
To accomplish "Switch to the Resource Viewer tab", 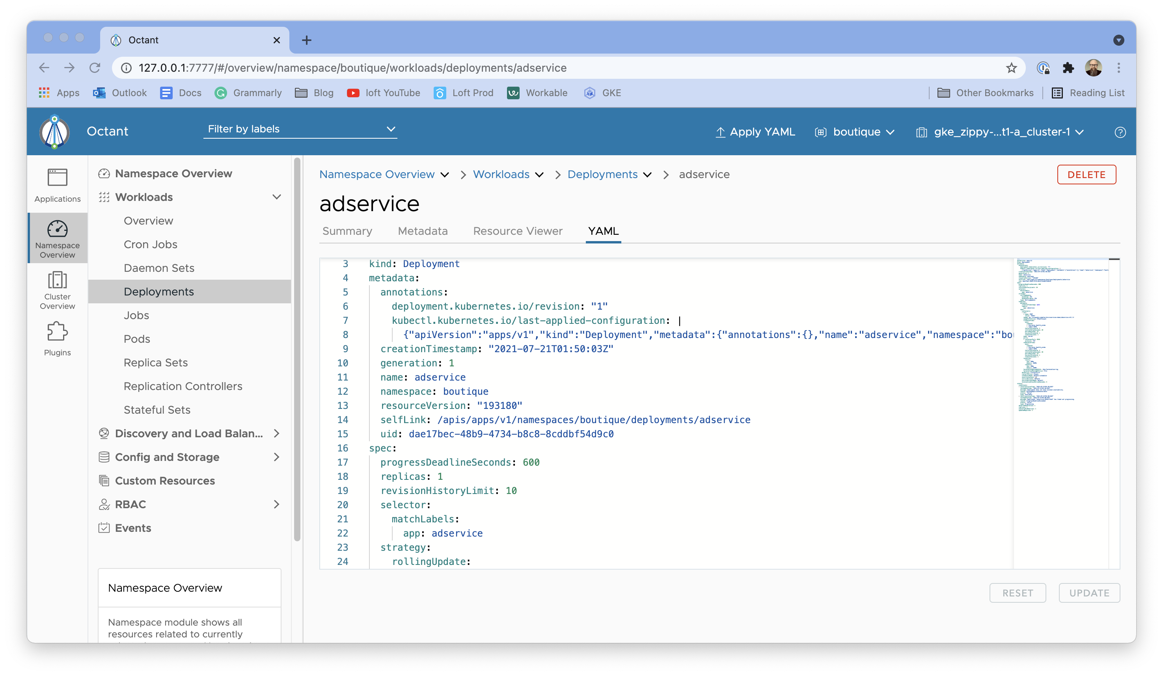I will coord(517,231).
